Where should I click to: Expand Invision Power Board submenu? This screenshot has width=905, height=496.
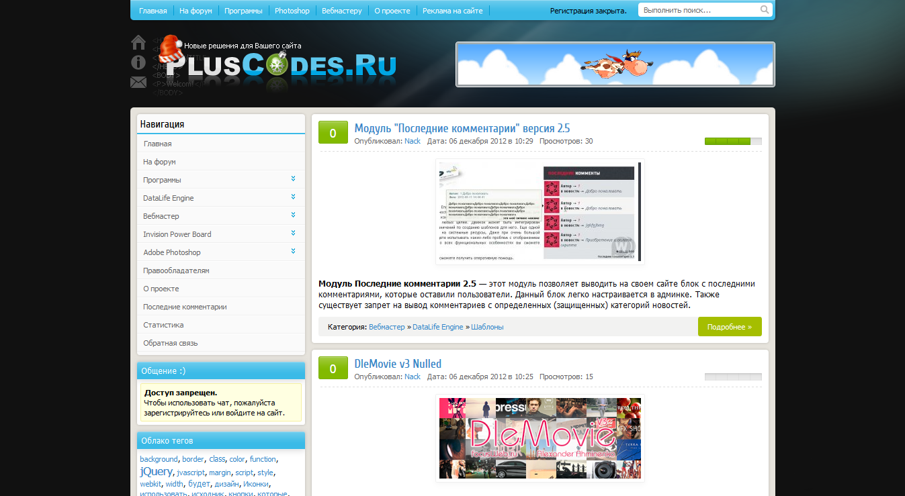[x=294, y=234]
